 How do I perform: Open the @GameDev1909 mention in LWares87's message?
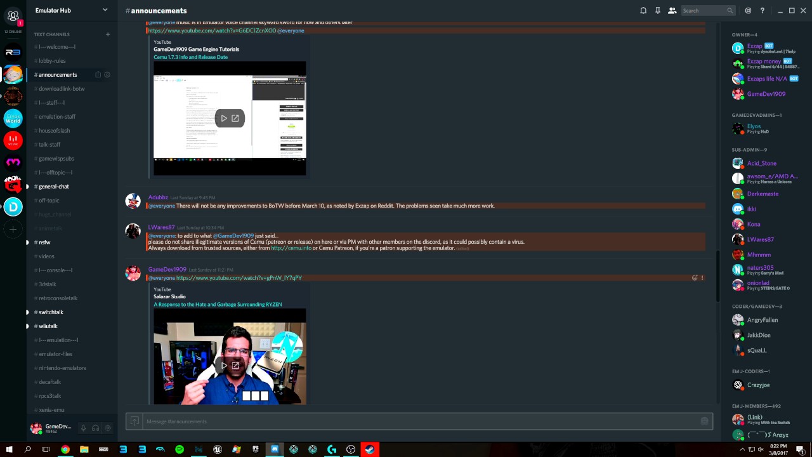233,236
